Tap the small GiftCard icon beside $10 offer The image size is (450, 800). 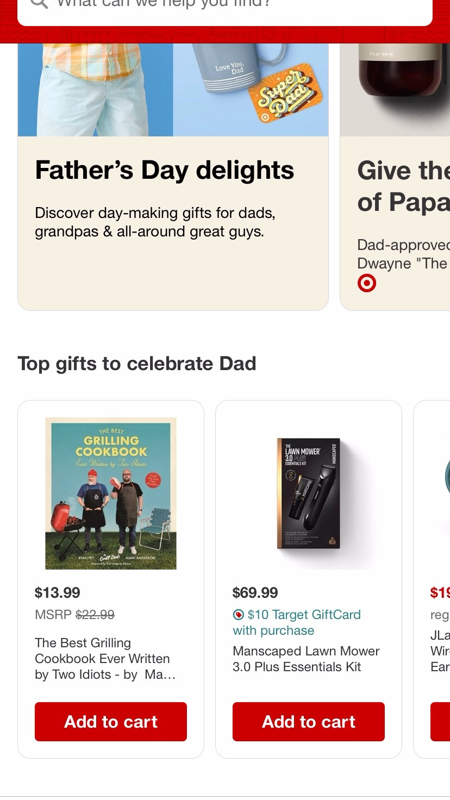(x=238, y=615)
